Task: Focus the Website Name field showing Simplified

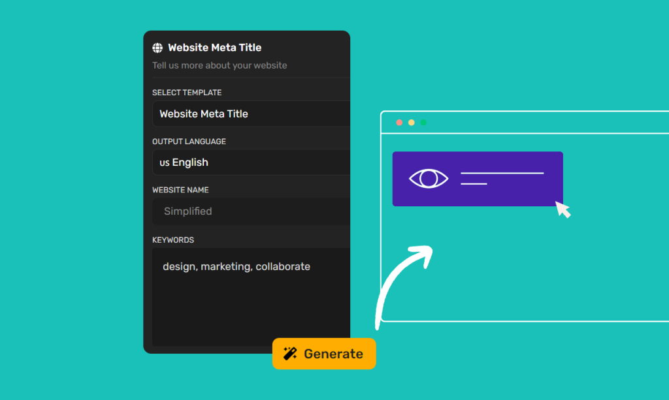Action: [251, 211]
